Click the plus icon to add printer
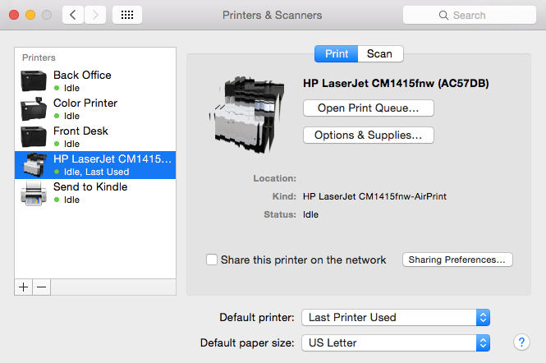The height and width of the screenshot is (363, 546). pos(23,287)
